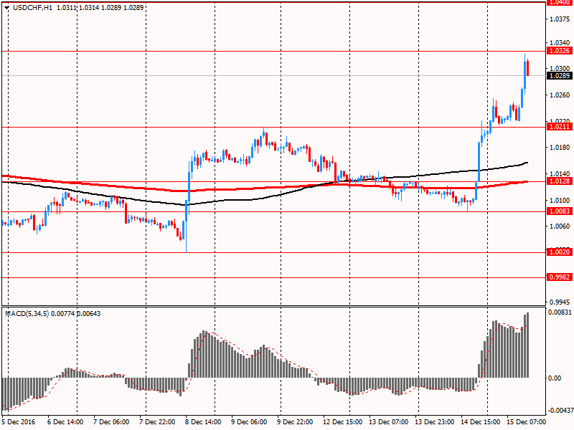Select the 1.0211 red price level tag
Image resolution: width=574 pixels, height=430 pixels.
click(558, 127)
